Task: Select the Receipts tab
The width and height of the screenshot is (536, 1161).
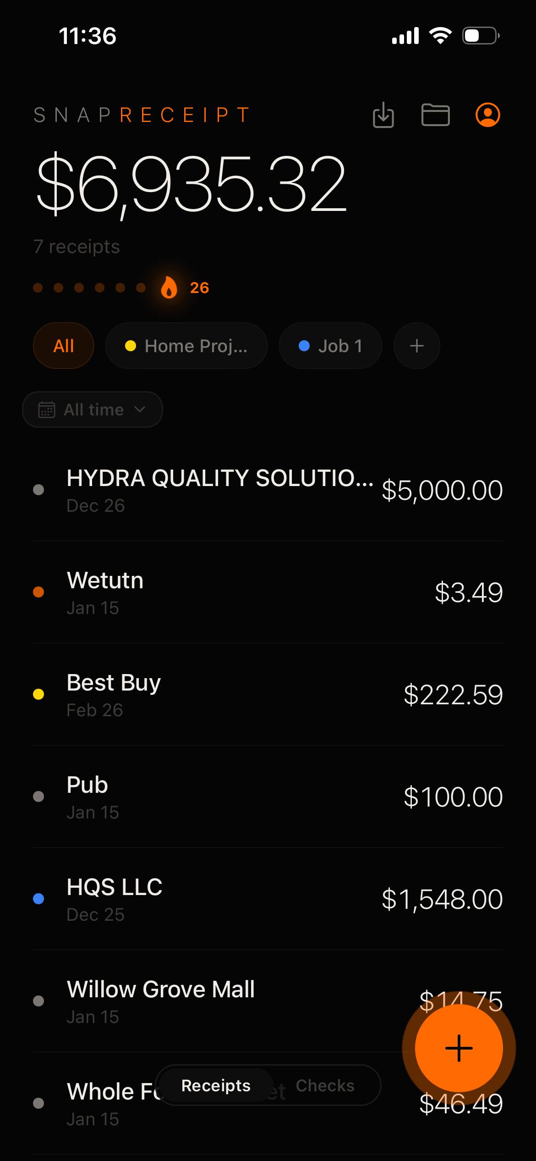Action: [x=216, y=1085]
